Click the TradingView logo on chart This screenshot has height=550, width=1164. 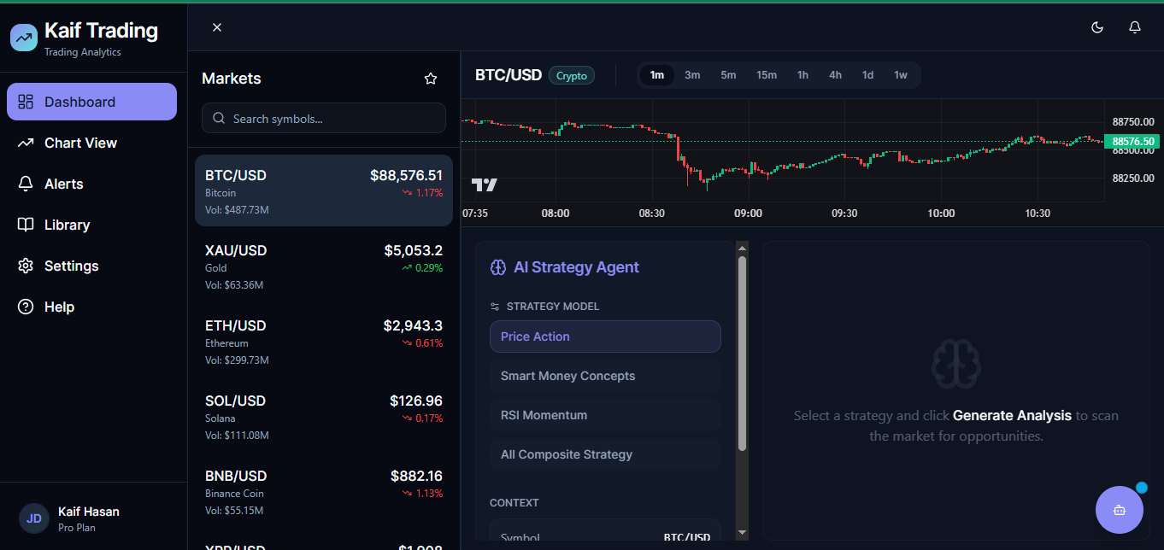point(485,184)
